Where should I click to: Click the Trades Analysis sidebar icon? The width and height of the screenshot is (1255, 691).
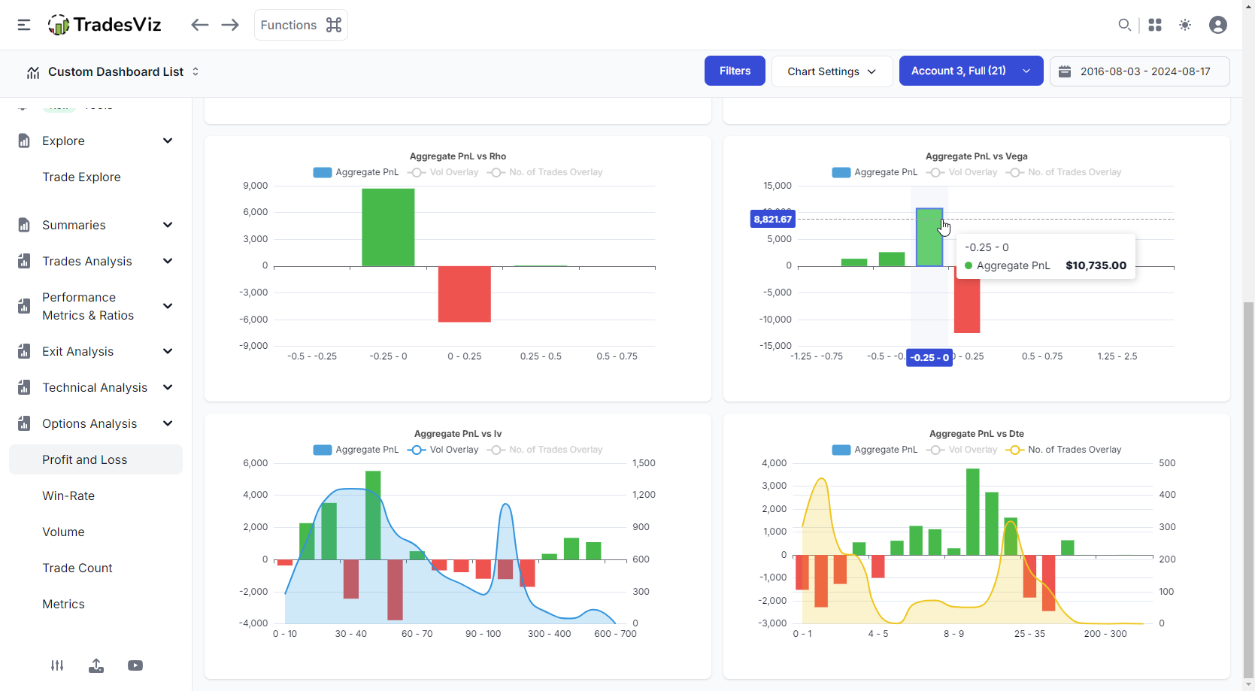click(24, 261)
